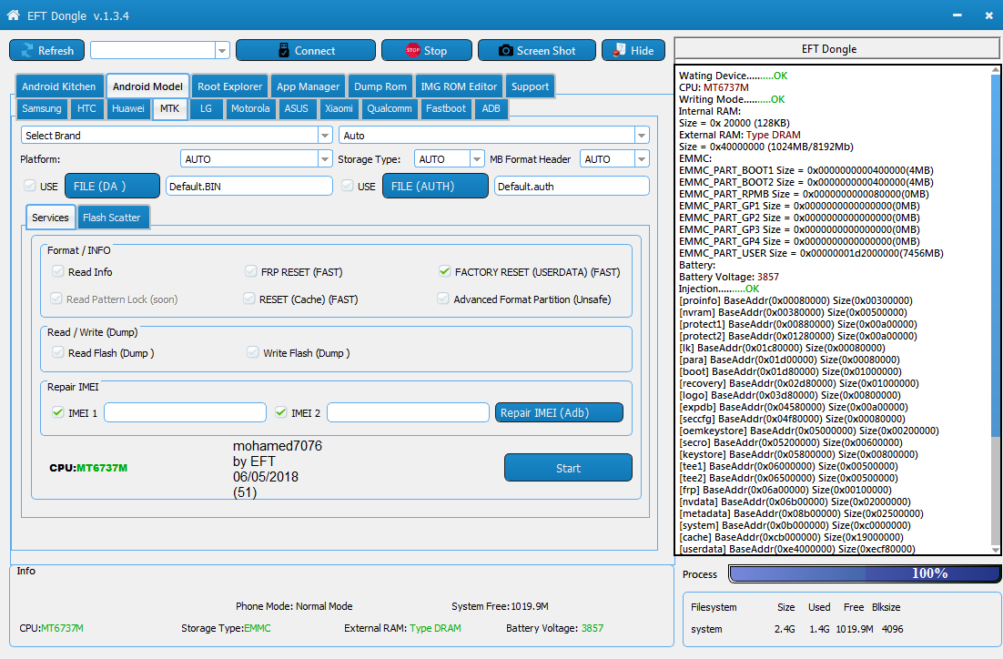1003x659 pixels.
Task: Enable FRP RESET (FAST) checkbox
Action: 251,271
